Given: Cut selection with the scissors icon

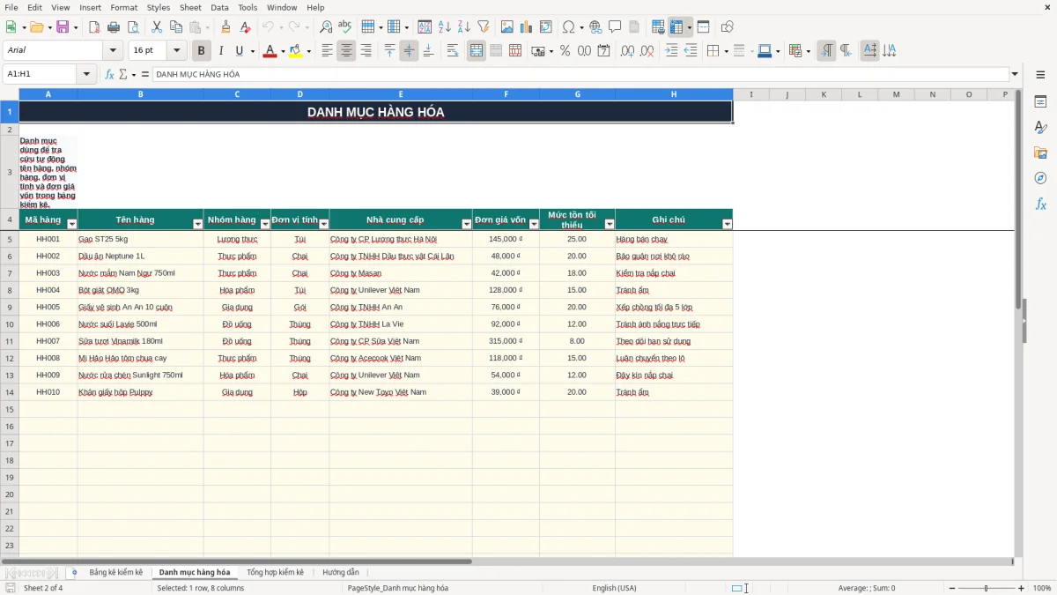Looking at the screenshot, I should tap(156, 27).
